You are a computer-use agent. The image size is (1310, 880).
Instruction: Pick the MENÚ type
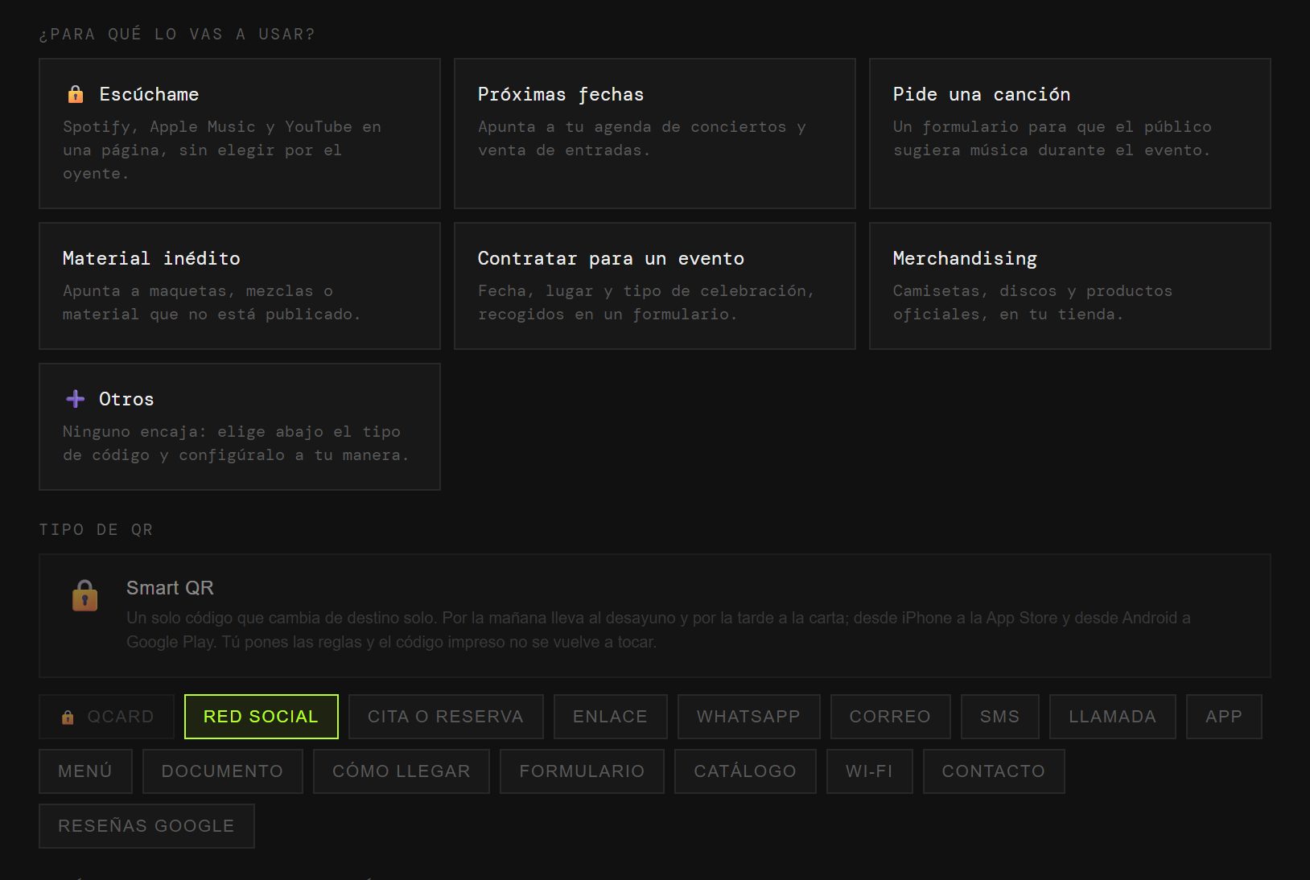[x=86, y=771]
